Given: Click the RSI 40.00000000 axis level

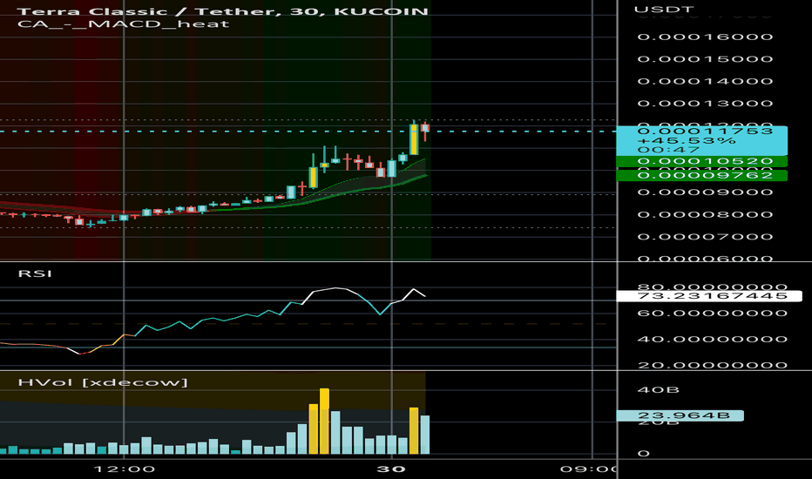Looking at the screenshot, I should 713,339.
